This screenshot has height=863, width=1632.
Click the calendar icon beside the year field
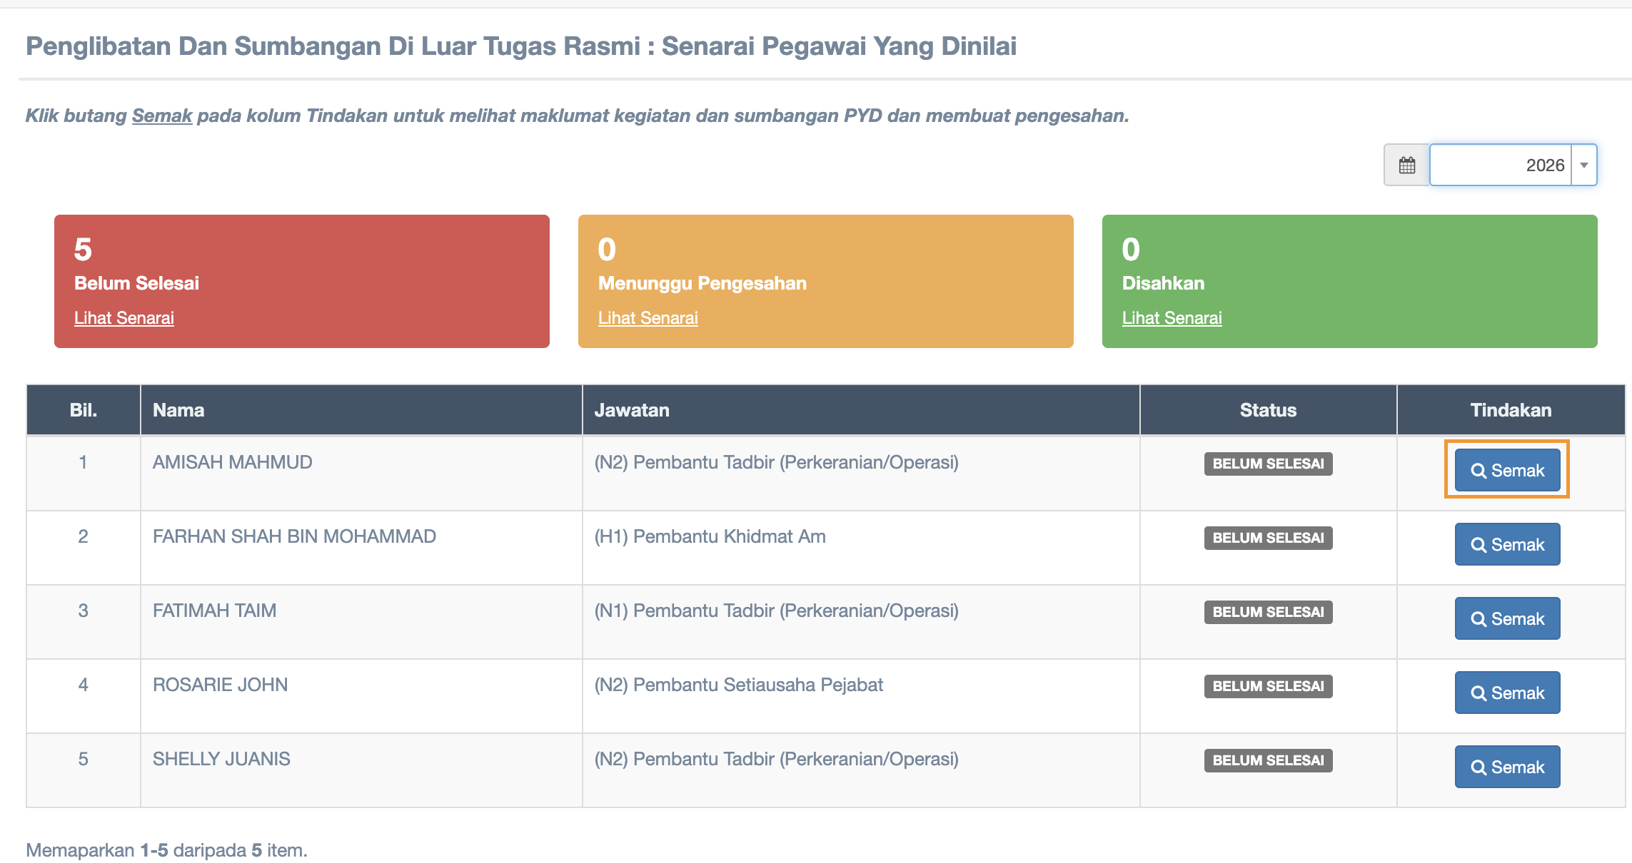point(1406,165)
